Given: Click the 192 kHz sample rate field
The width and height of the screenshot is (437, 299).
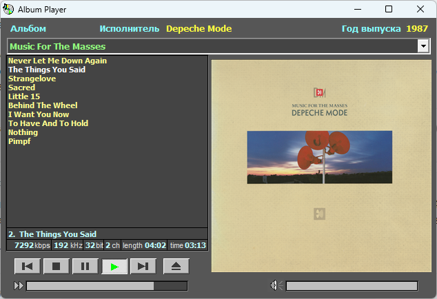Looking at the screenshot, I should [68, 245].
